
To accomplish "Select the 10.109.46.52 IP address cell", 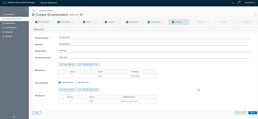I will click(135, 76).
